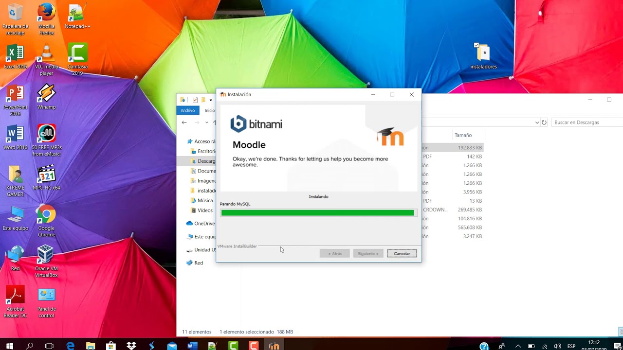Viewport: 623px width, 350px height.
Task: Select OneDrive in the navigation pane
Action: click(x=201, y=224)
